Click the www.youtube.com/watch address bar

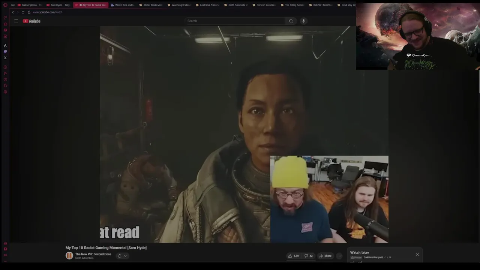click(x=48, y=12)
